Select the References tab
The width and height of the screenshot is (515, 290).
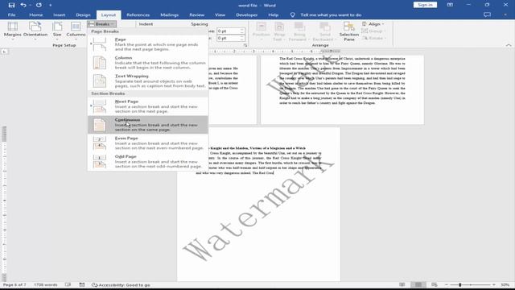click(138, 14)
